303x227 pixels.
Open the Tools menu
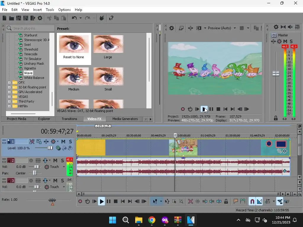coord(50,10)
